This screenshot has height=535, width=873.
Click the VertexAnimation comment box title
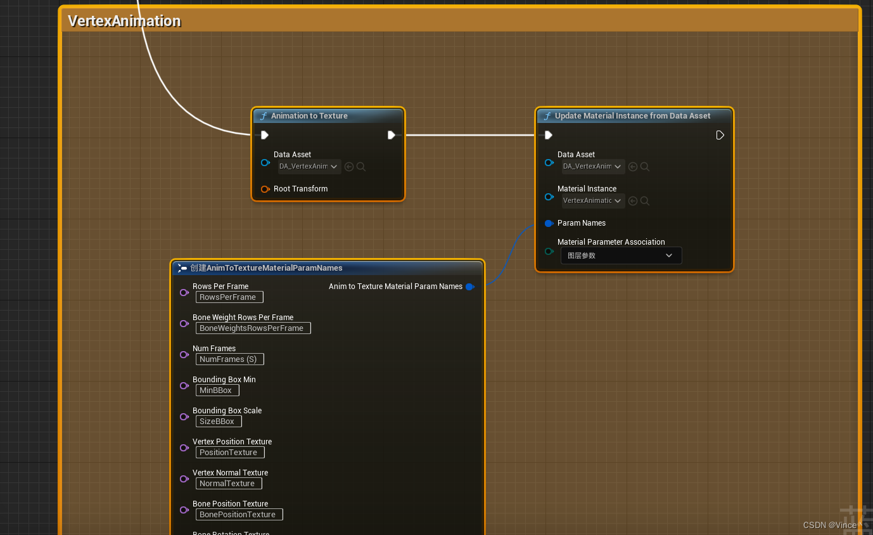[124, 21]
